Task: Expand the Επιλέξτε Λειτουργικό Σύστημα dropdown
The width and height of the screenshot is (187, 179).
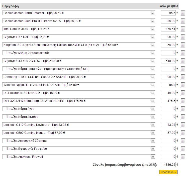Action: click(79, 141)
